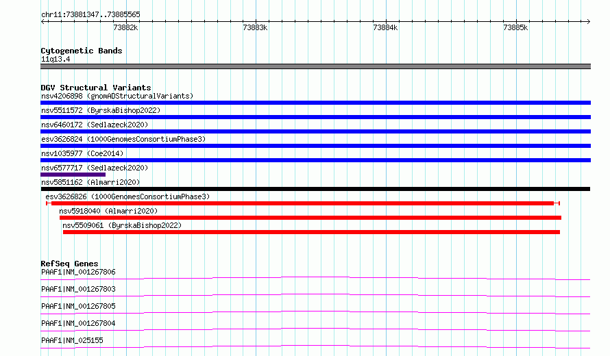Click the chr11:73881347..73885565 coordinate label
This screenshot has width=610, height=356.
(x=90, y=14)
